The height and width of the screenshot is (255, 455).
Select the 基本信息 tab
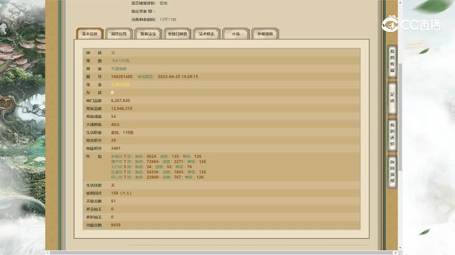point(90,33)
